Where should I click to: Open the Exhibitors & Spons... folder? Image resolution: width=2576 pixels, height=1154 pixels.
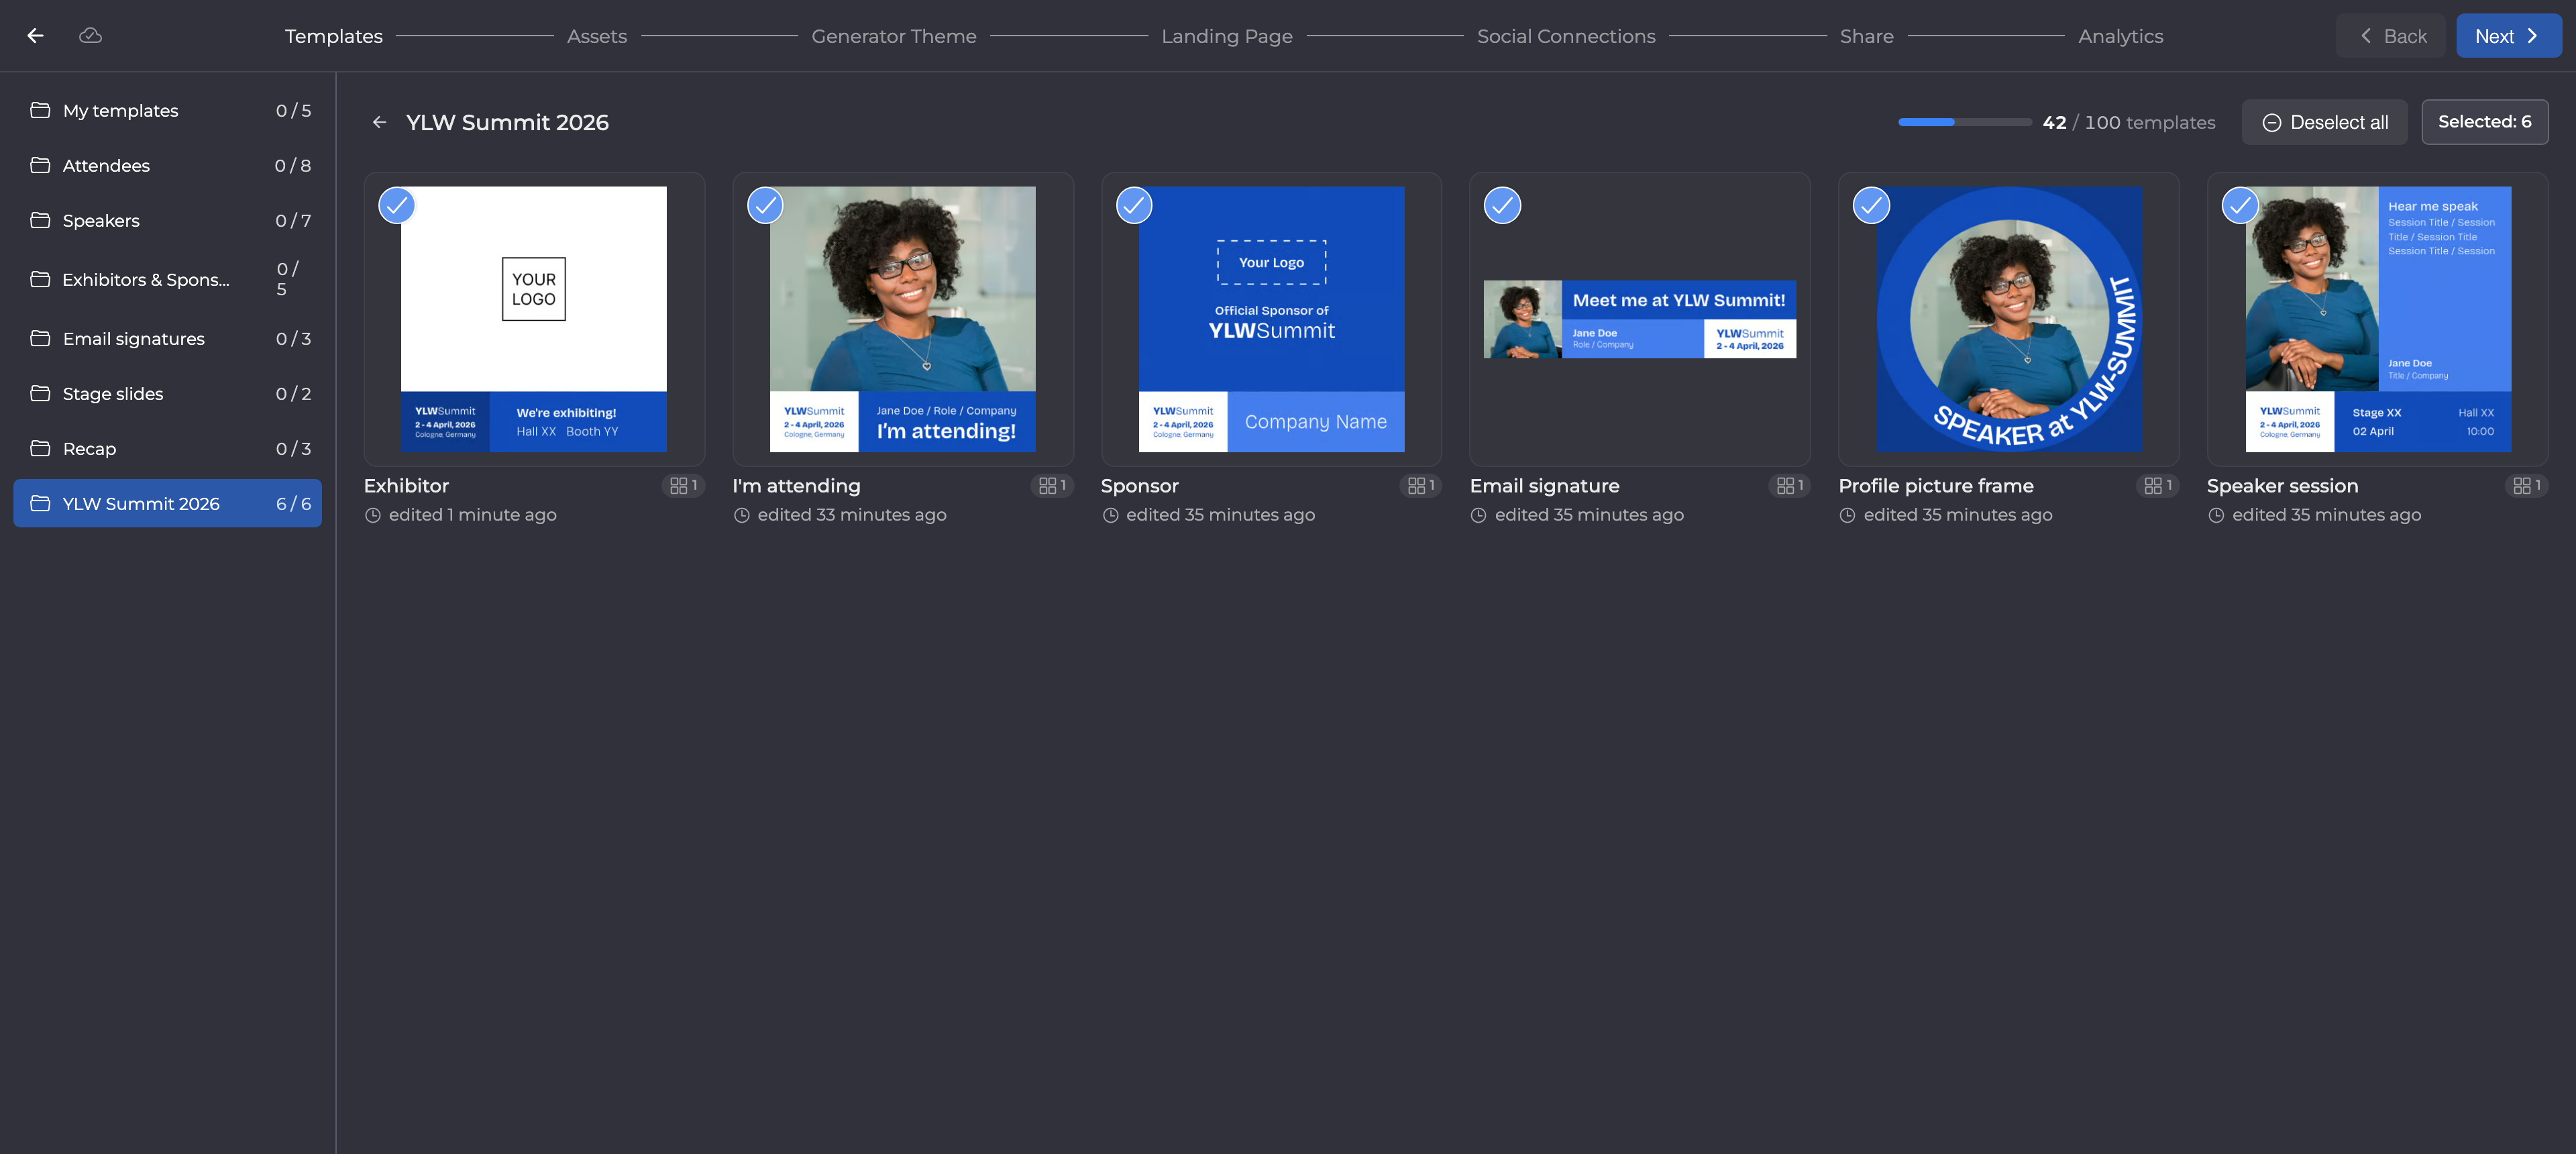coord(168,279)
